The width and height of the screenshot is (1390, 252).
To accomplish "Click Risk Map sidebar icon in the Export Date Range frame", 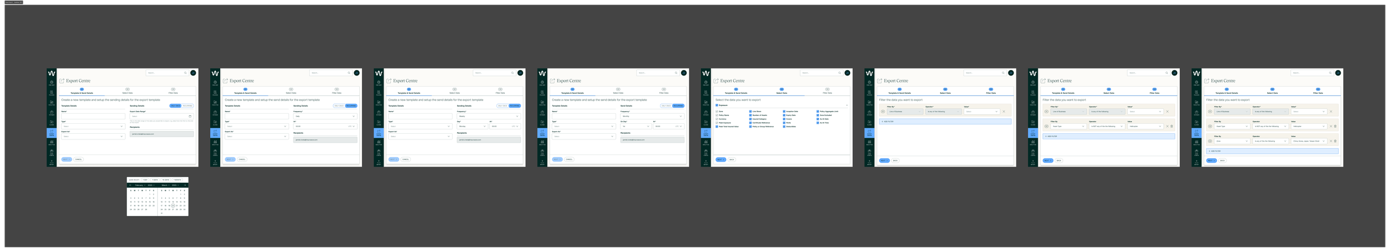I will [52, 83].
